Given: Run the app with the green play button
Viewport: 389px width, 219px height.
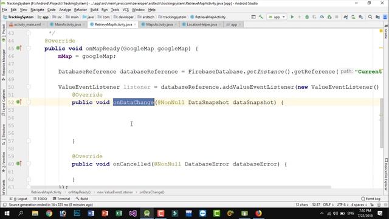Looking at the screenshot, I should coord(292,17).
